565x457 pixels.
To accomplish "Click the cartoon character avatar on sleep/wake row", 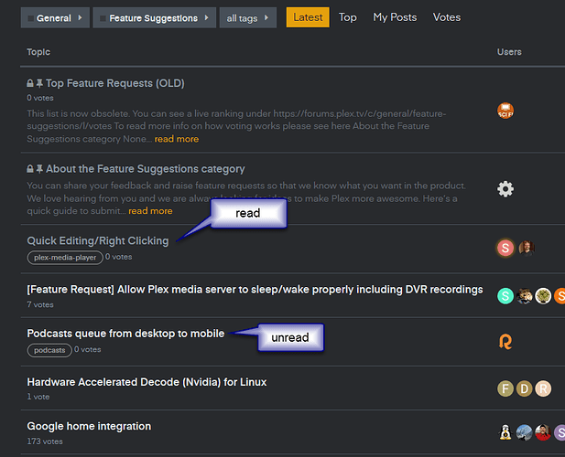I will (x=525, y=296).
